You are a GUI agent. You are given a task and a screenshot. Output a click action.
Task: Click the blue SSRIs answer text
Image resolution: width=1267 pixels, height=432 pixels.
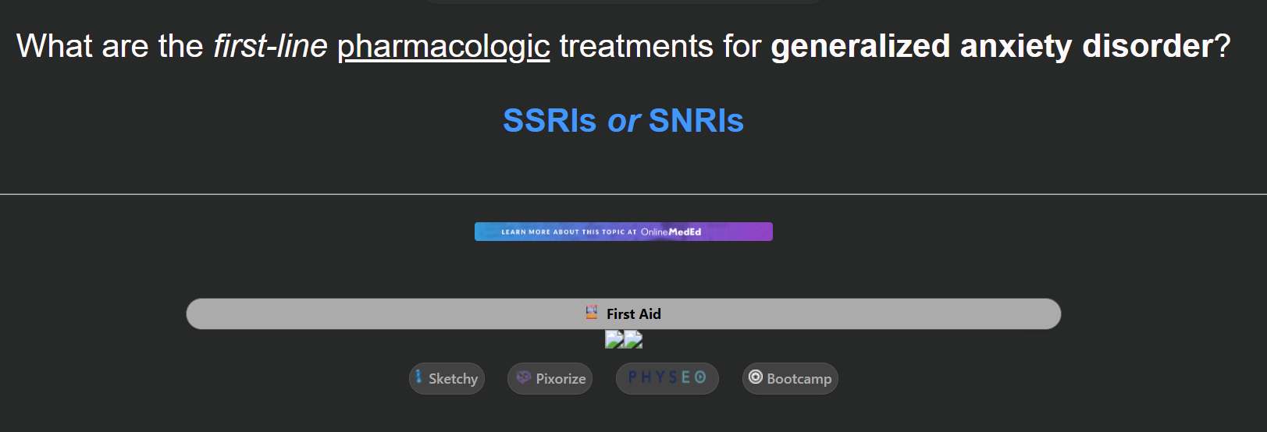[549, 121]
